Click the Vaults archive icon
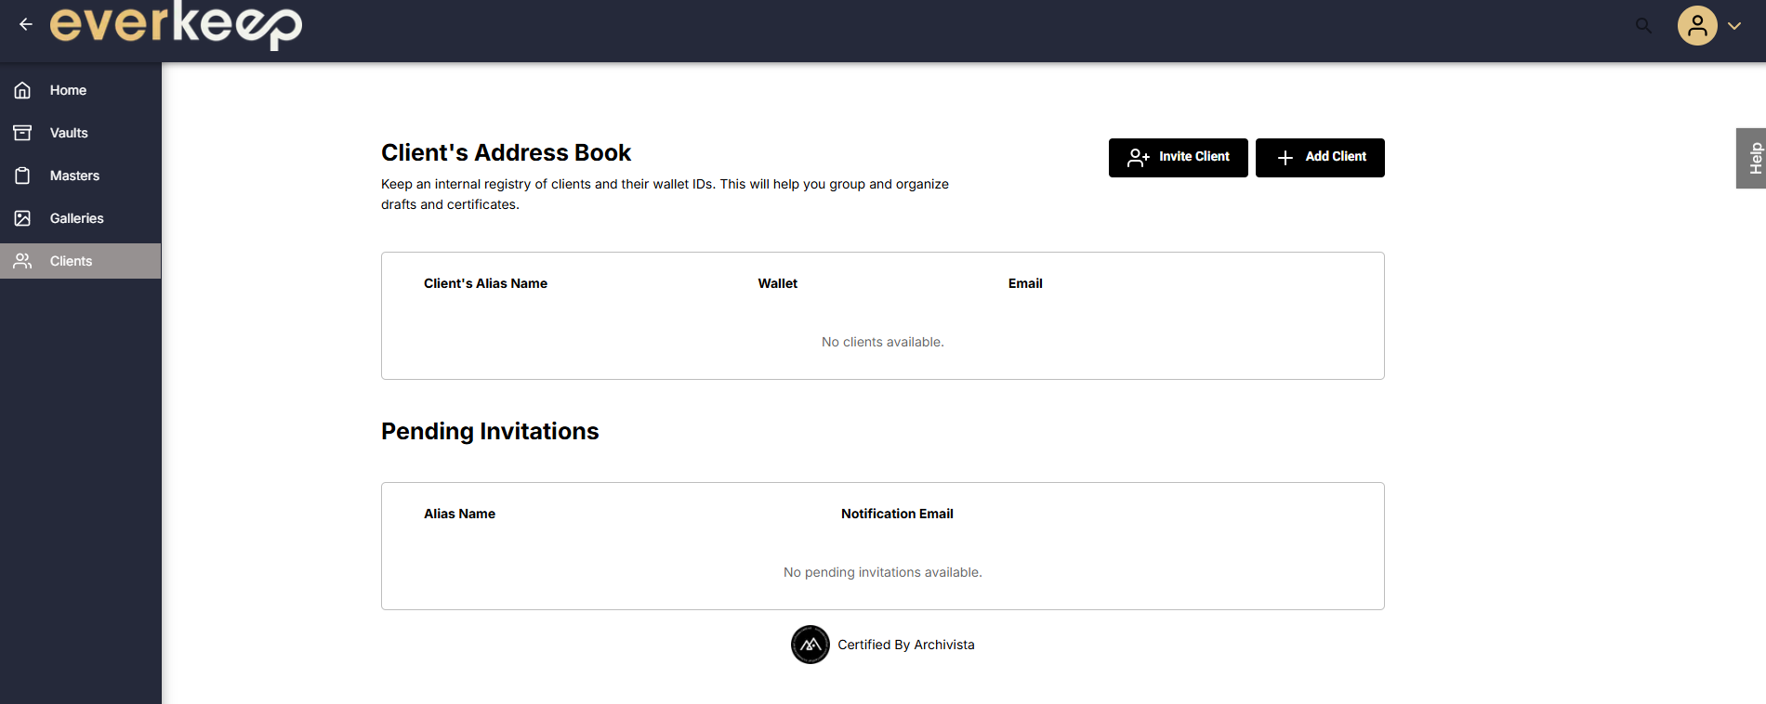The image size is (1766, 704). pyautogui.click(x=22, y=133)
